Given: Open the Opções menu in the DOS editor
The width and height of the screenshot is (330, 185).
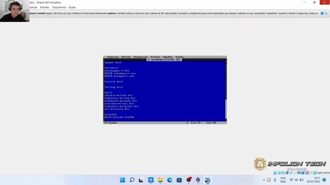Looking at the screenshot, I should point(168,57).
